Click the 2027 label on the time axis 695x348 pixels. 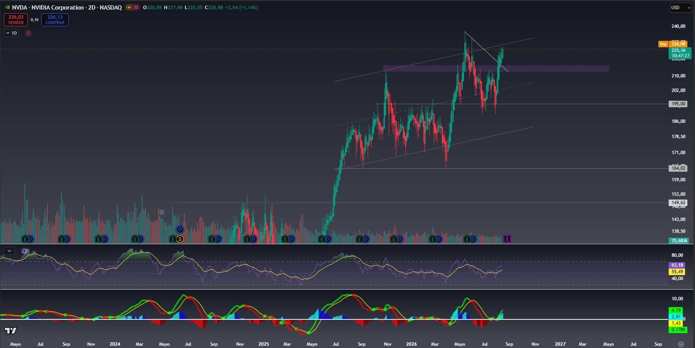point(560,344)
